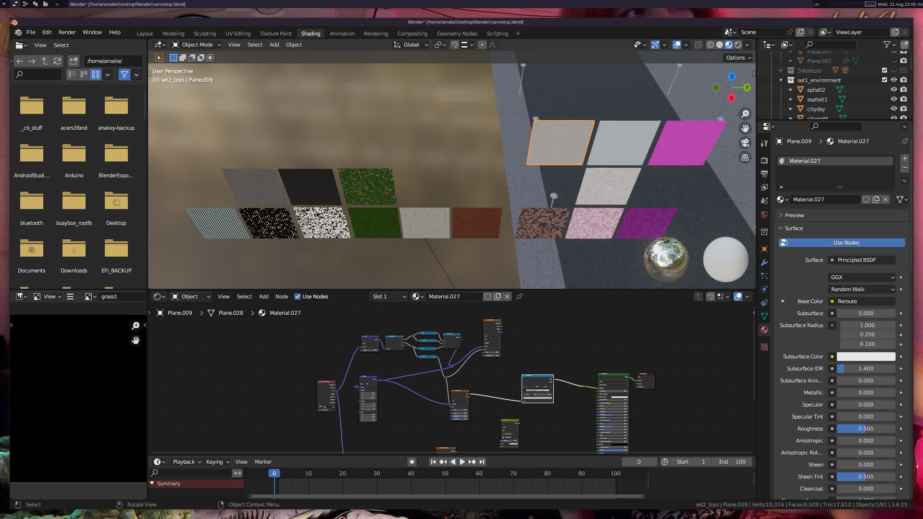Click the Roughness slider field
The image size is (923, 519).
[x=866, y=429]
